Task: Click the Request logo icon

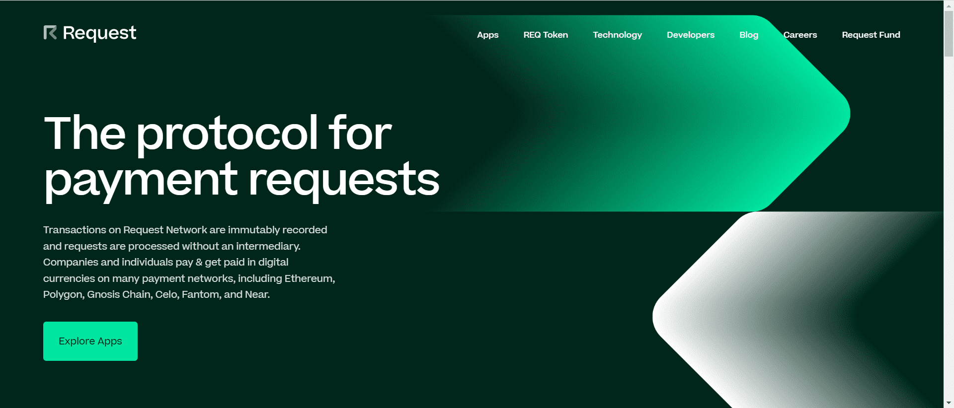Action: [50, 33]
